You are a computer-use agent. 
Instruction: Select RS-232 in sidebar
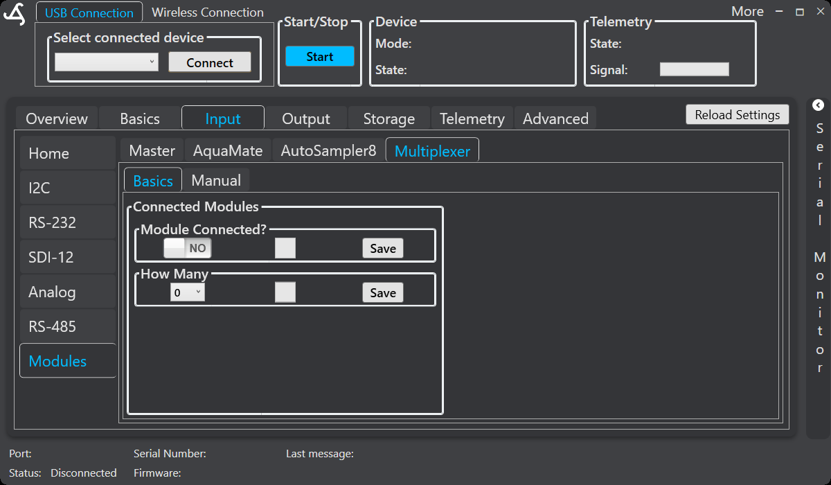point(68,222)
